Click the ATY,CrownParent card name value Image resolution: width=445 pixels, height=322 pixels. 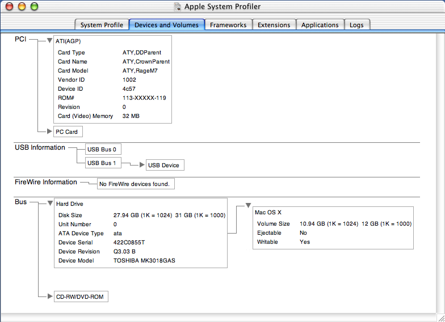pyautogui.click(x=146, y=61)
